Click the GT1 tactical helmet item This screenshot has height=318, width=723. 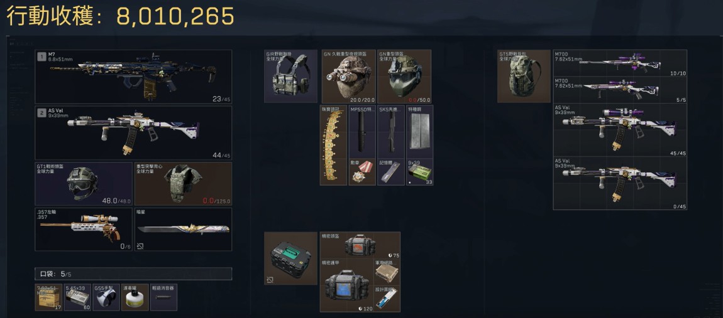[84, 184]
